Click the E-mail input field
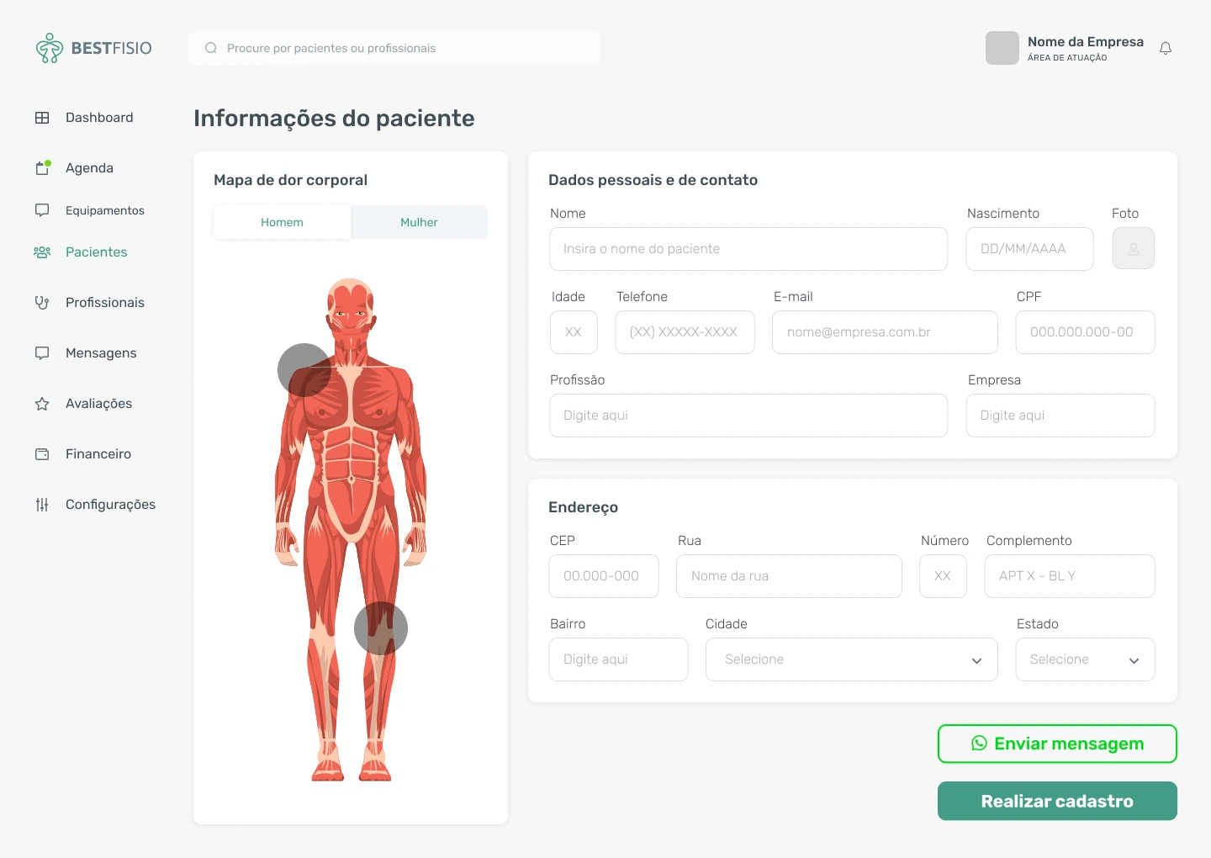The image size is (1211, 858). [885, 332]
